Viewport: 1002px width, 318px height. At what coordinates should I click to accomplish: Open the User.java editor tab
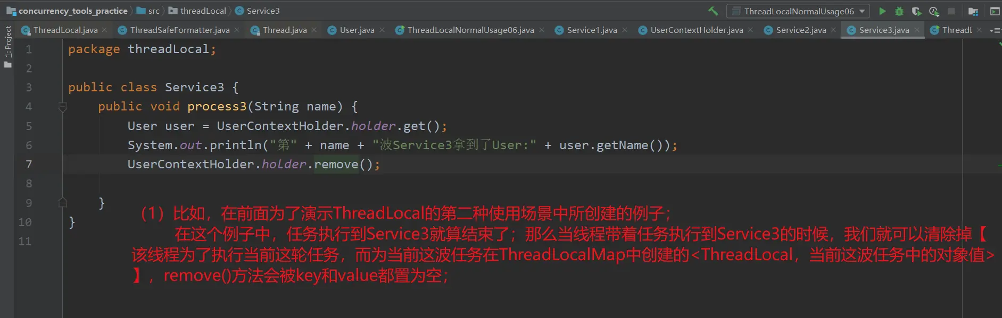pos(357,30)
